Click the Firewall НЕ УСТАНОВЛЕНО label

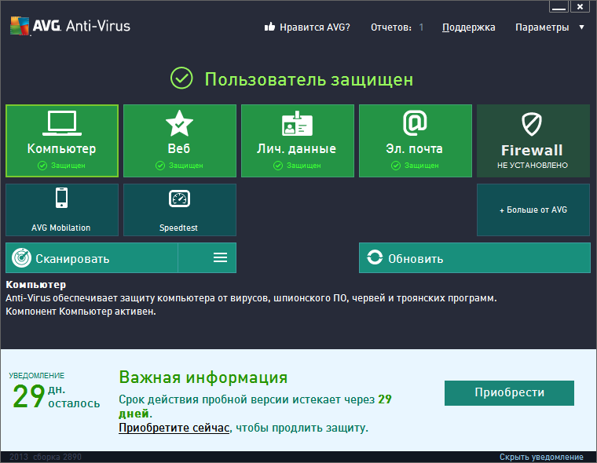pyautogui.click(x=533, y=165)
